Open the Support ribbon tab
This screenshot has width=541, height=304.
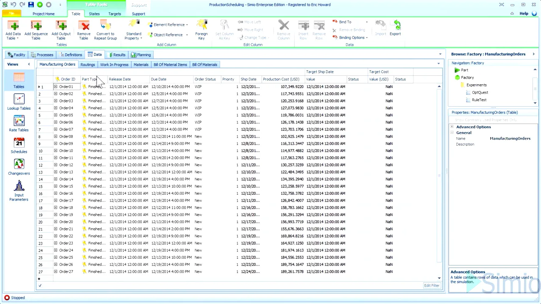coord(138,14)
